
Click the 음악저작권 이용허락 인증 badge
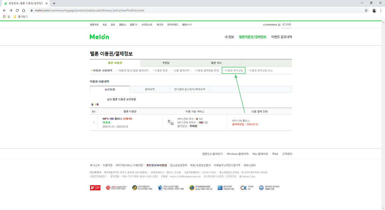pos(226,188)
